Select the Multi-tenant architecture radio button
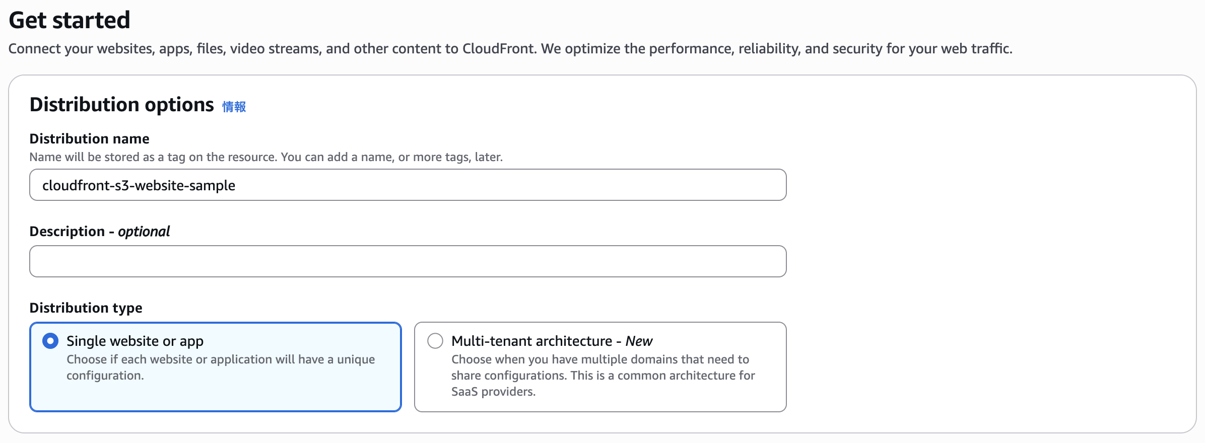 (435, 341)
